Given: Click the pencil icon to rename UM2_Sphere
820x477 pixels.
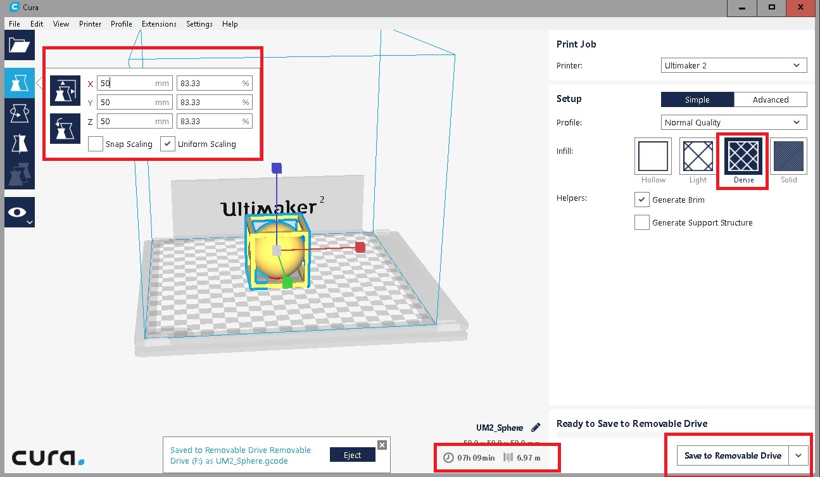Looking at the screenshot, I should 536,428.
